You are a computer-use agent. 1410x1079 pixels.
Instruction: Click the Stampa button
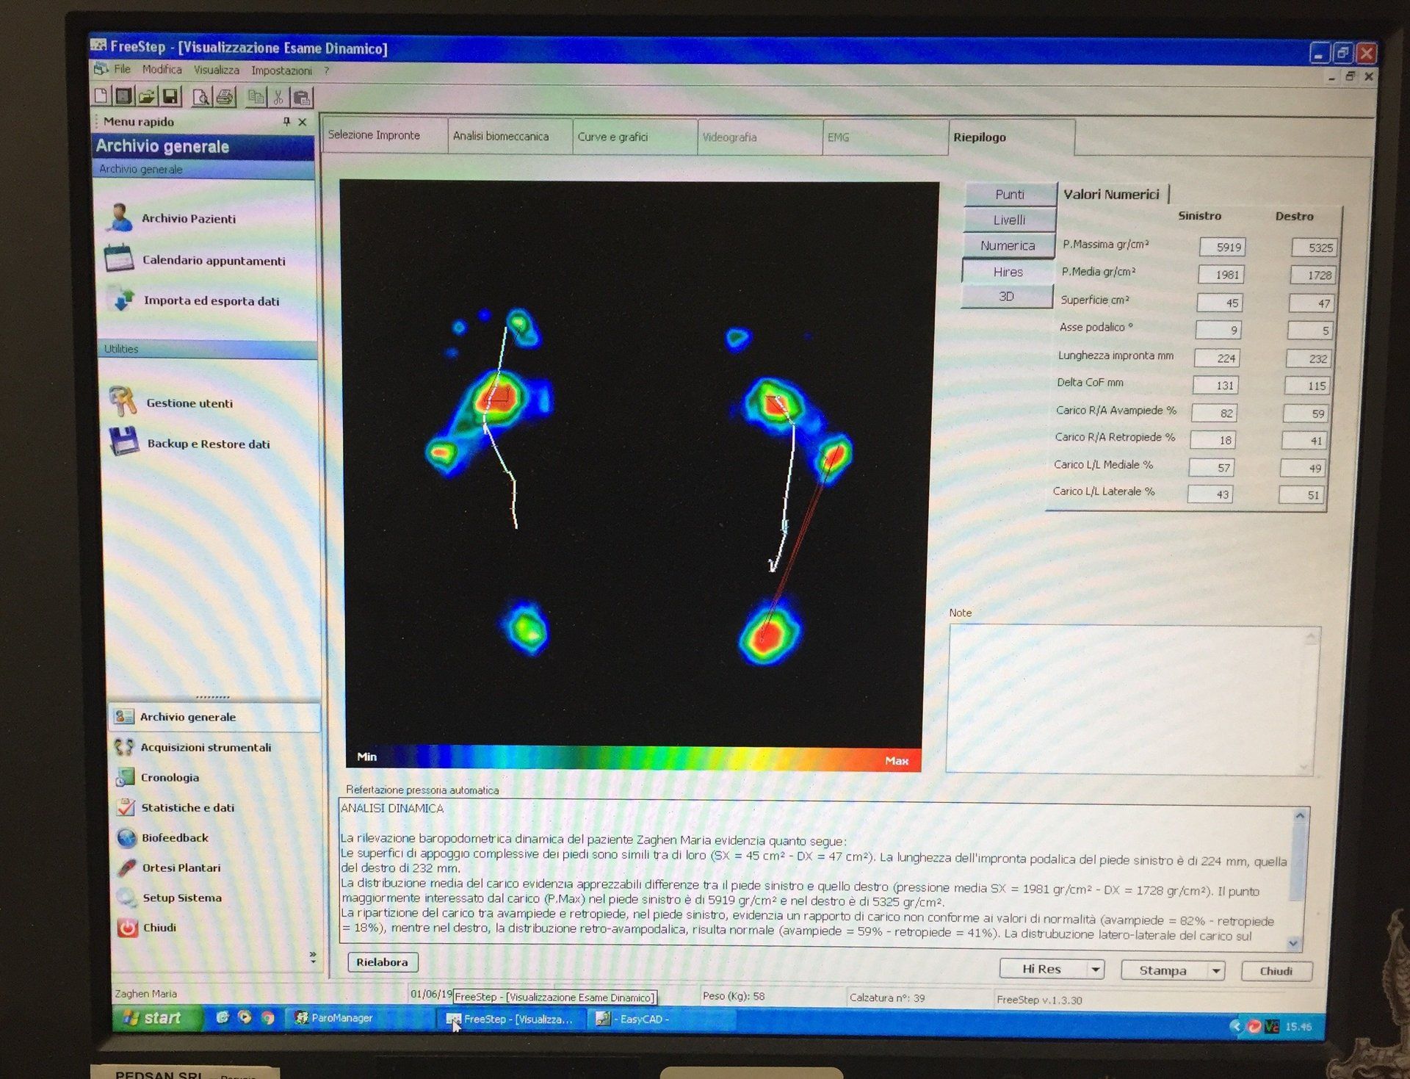1163,970
